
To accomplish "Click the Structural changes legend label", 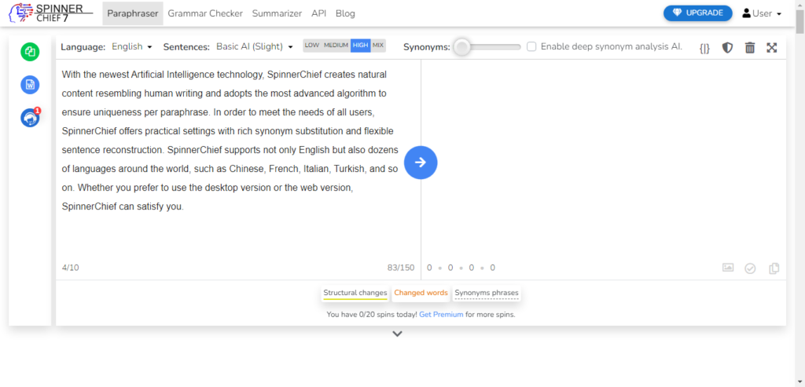I will pos(355,294).
